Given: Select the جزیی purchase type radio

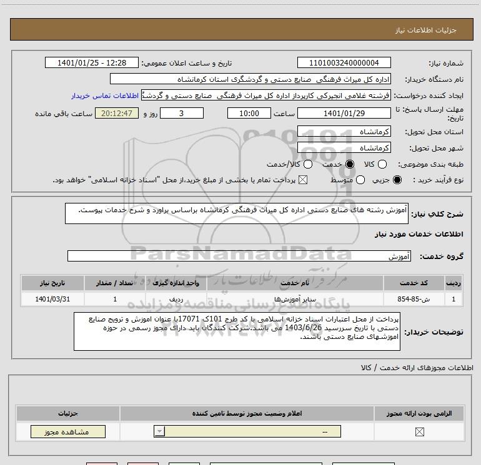Looking at the screenshot, I should [x=397, y=180].
